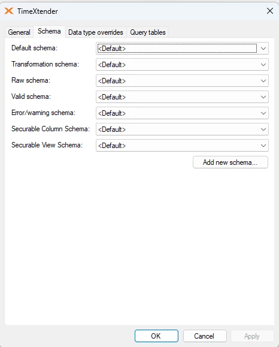
Task: Click the Raw schema combo box field
Action: tap(182, 81)
